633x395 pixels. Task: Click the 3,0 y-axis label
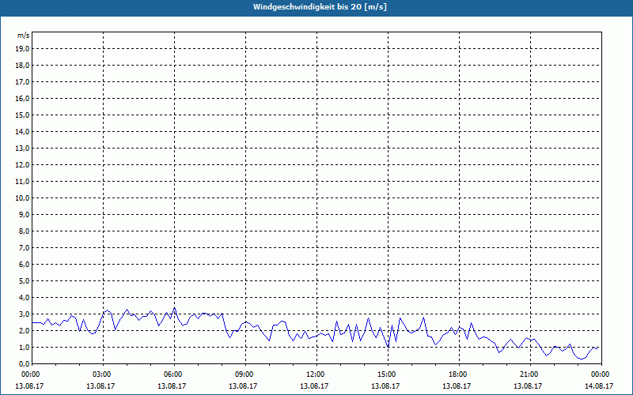25,314
